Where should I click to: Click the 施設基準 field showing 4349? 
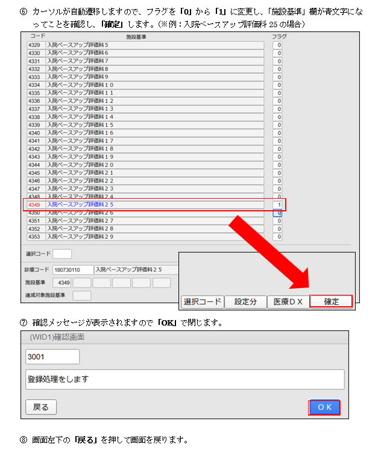tap(61, 283)
